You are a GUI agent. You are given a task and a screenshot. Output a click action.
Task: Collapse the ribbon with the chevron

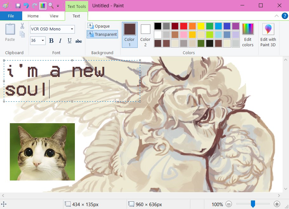click(x=276, y=16)
